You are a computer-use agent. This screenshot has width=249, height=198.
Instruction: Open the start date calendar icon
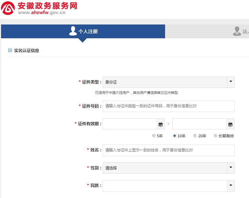[x=160, y=124]
